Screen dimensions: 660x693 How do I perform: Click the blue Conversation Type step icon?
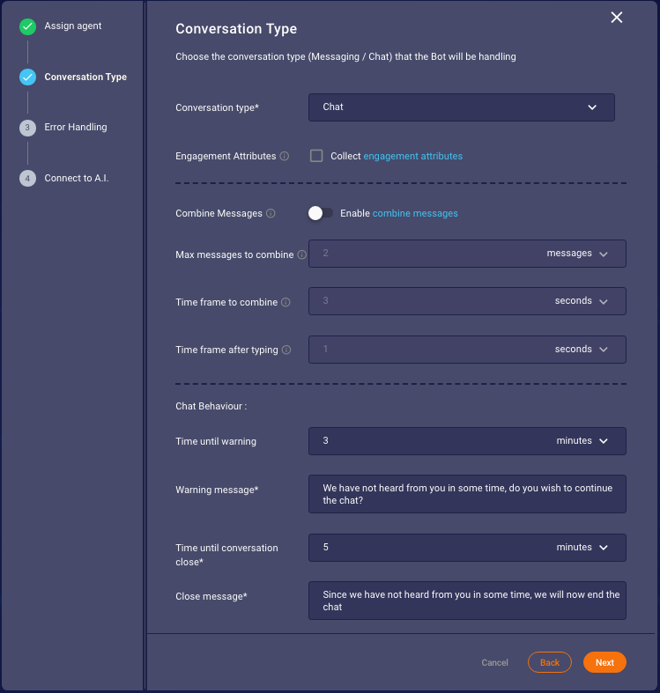[x=27, y=77]
